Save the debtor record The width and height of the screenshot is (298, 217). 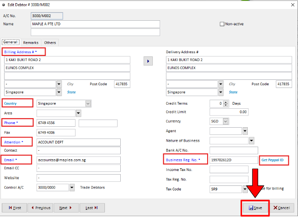point(255,208)
